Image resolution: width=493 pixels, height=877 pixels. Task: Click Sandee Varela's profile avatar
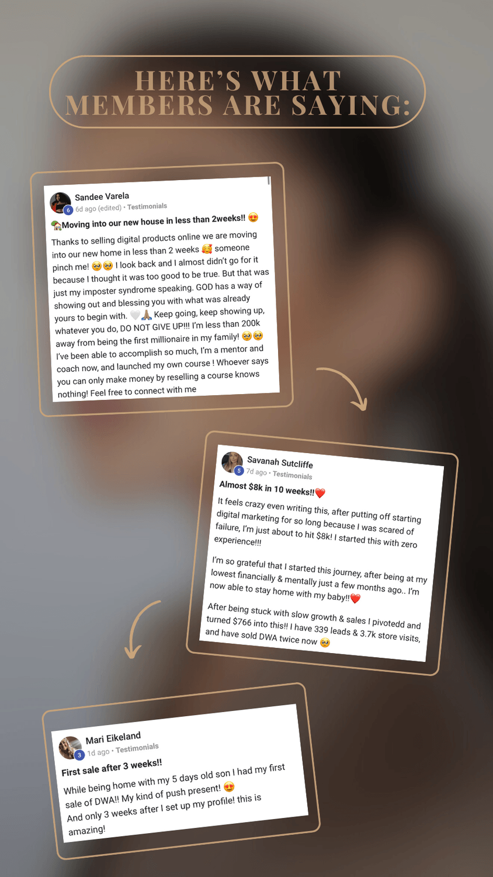pyautogui.click(x=60, y=202)
